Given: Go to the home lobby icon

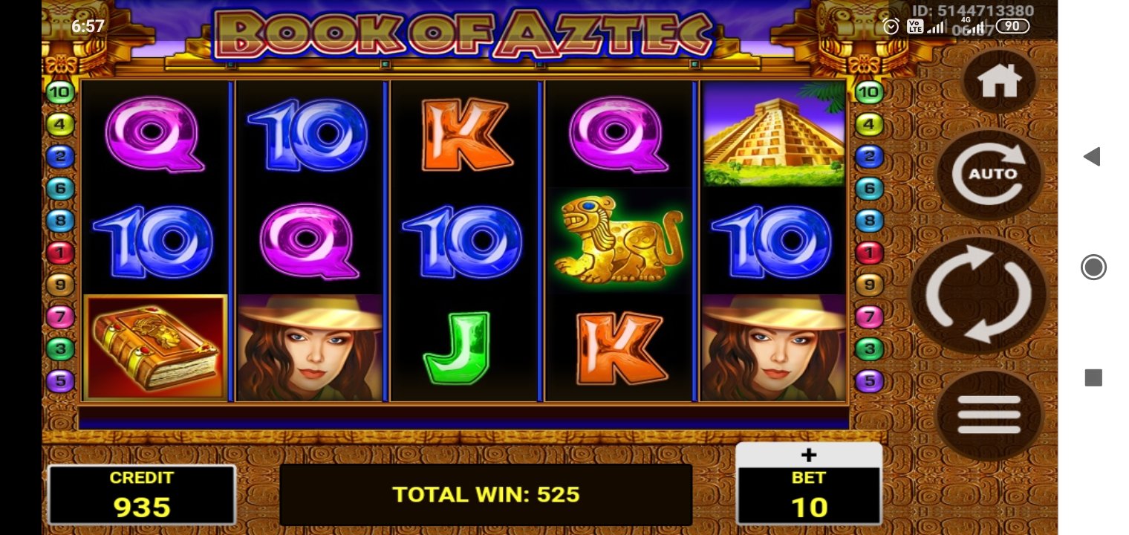Looking at the screenshot, I should [998, 81].
